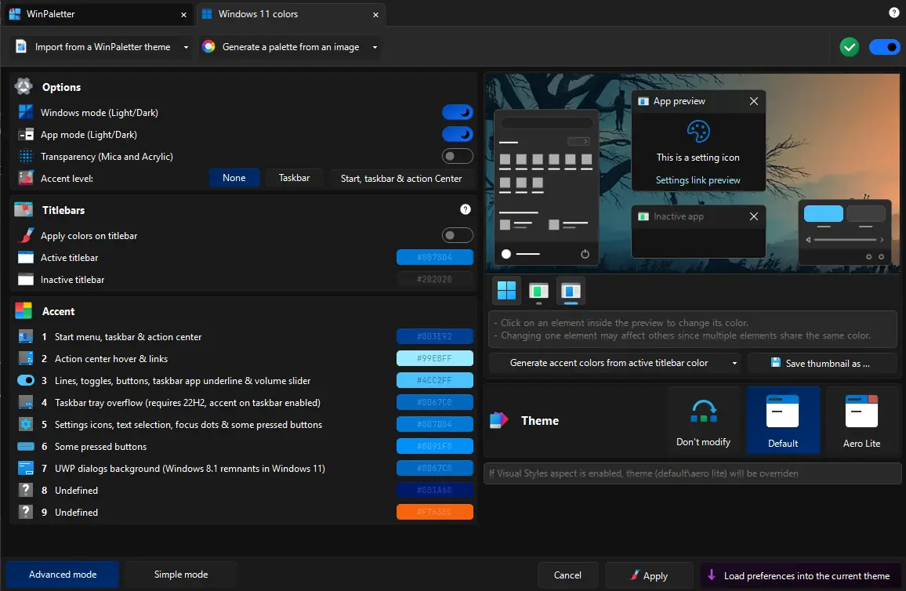
Task: Change Action center hover & links color swatch
Action: tap(434, 358)
